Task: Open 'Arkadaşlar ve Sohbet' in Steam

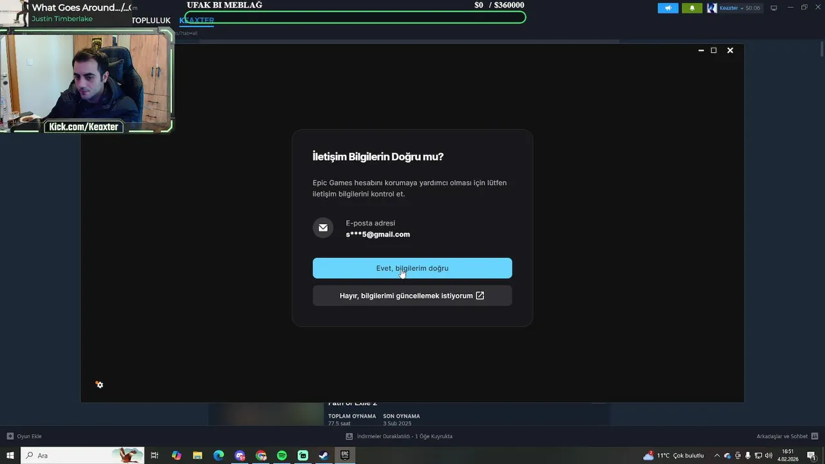Action: pos(787,436)
